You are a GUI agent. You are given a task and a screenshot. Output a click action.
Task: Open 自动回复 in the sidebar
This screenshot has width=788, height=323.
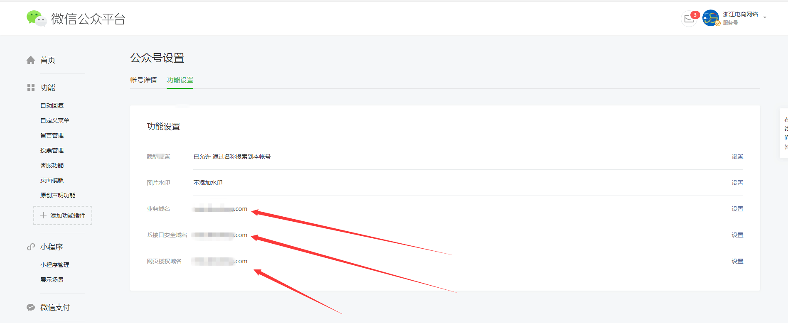(52, 106)
